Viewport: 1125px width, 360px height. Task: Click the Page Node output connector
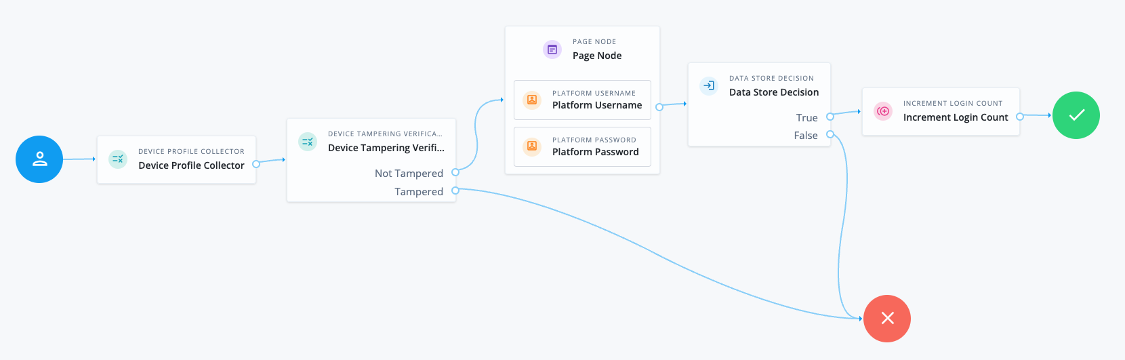pos(659,107)
